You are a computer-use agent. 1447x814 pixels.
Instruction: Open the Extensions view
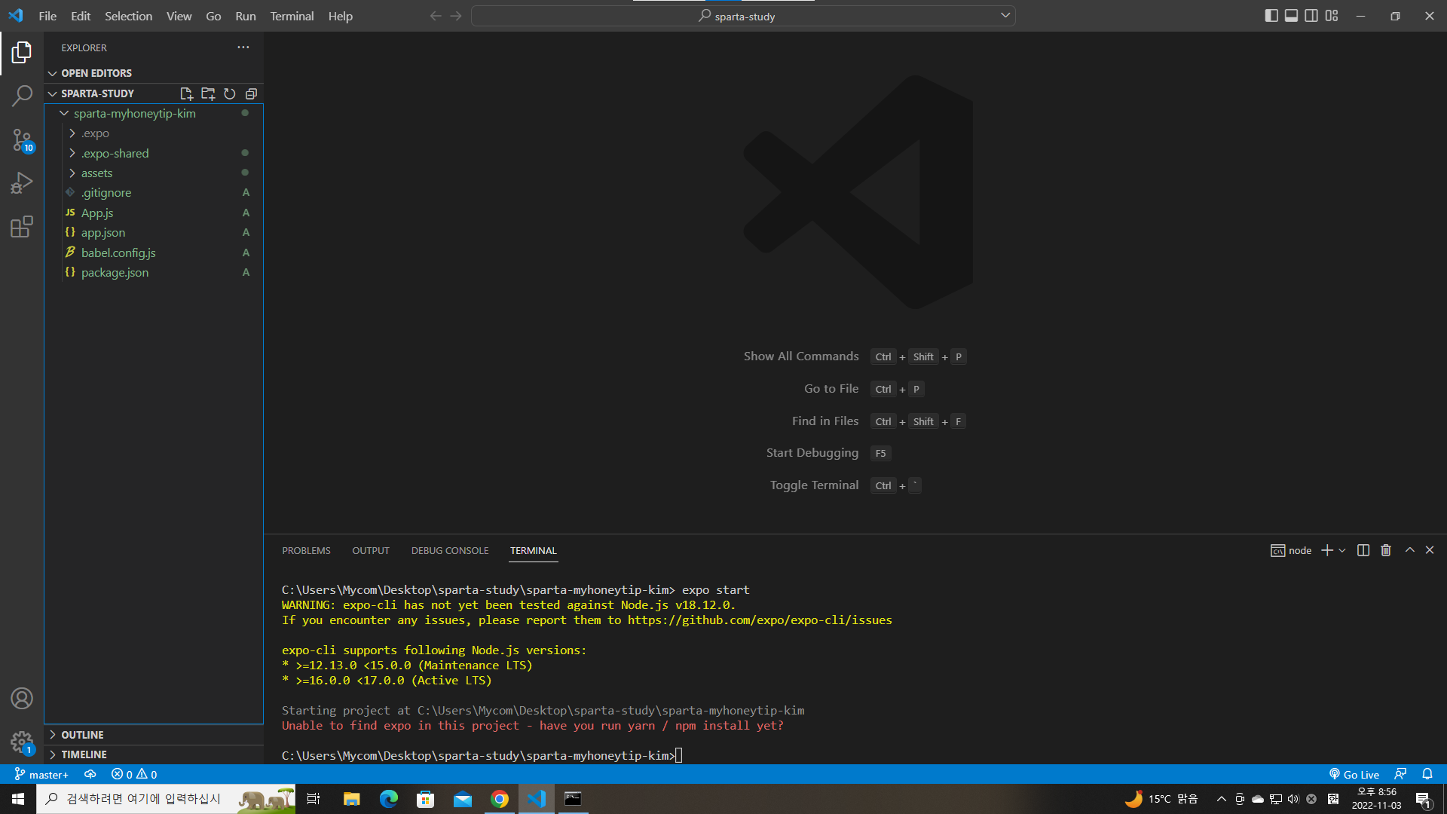point(22,227)
